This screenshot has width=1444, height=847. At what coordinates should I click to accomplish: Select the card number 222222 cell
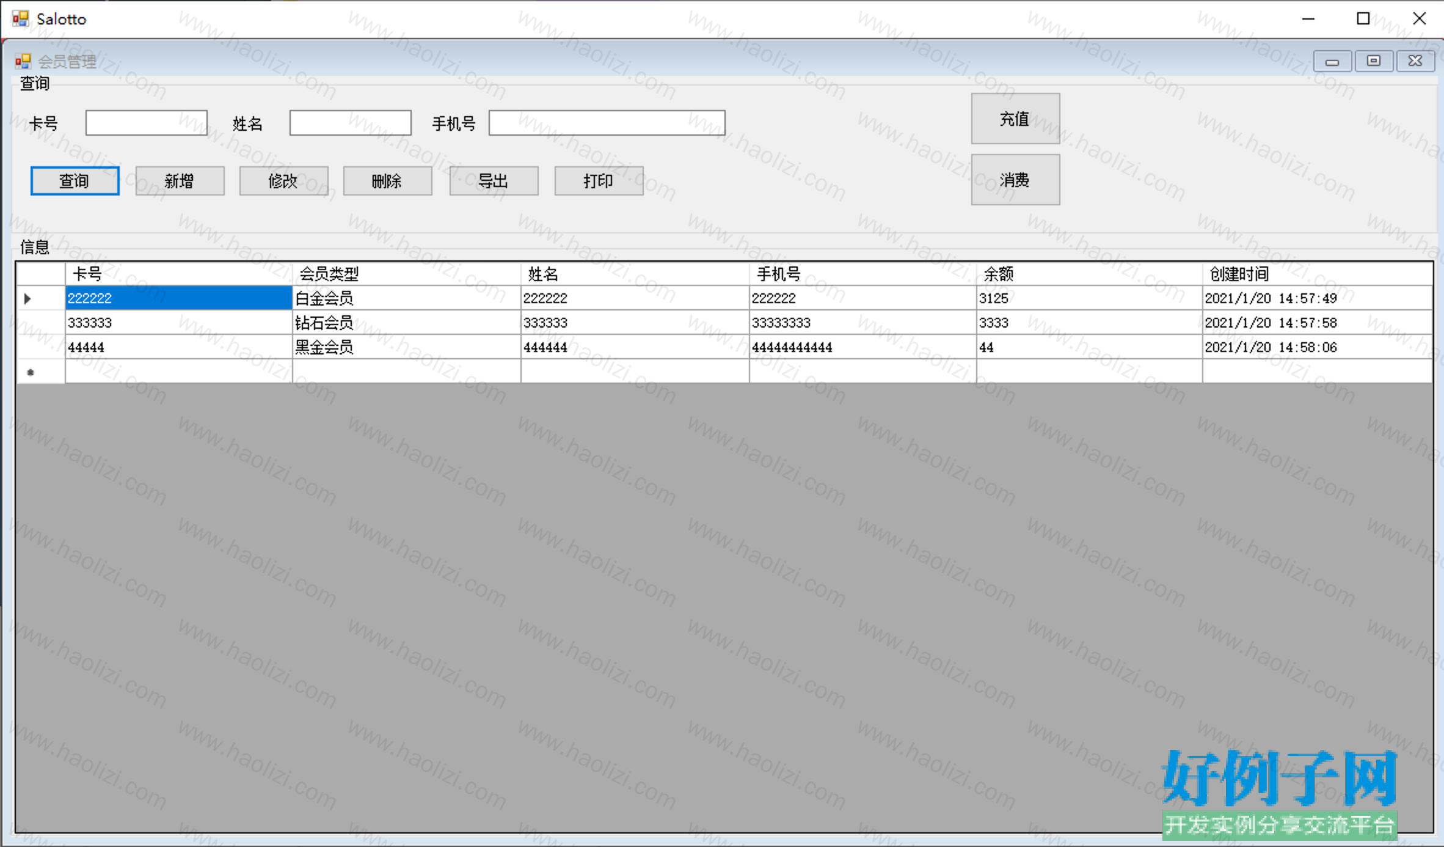(179, 298)
